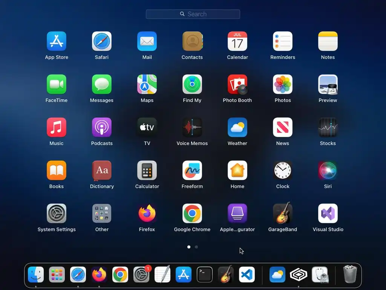Launch the Maps app
The height and width of the screenshot is (290, 386).
click(x=147, y=84)
